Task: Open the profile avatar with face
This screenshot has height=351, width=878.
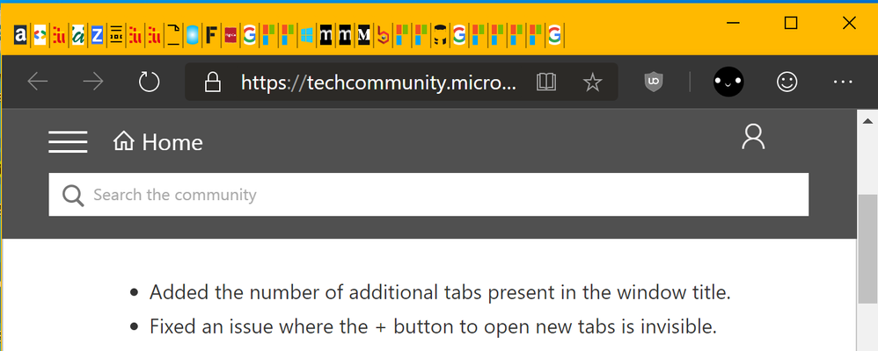Action: tap(728, 82)
